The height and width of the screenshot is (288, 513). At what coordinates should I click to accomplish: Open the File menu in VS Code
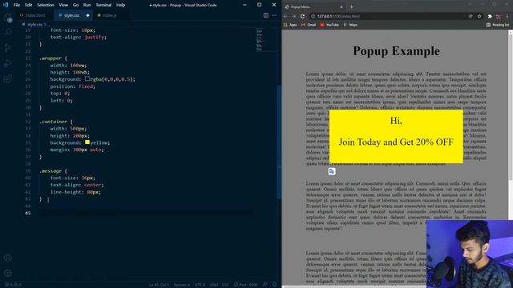(x=17, y=5)
